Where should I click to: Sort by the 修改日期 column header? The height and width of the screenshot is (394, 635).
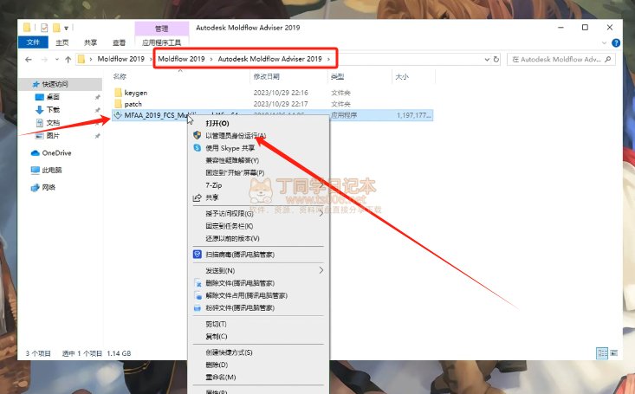tap(266, 76)
